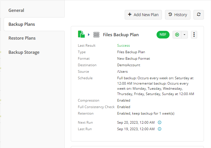Refresh the backup plans list
The height and width of the screenshot is (148, 211).
pos(199,15)
